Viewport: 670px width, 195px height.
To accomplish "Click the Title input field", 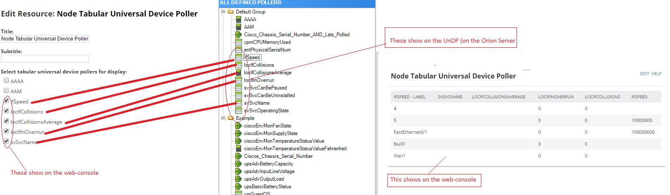I will pyautogui.click(x=45, y=38).
